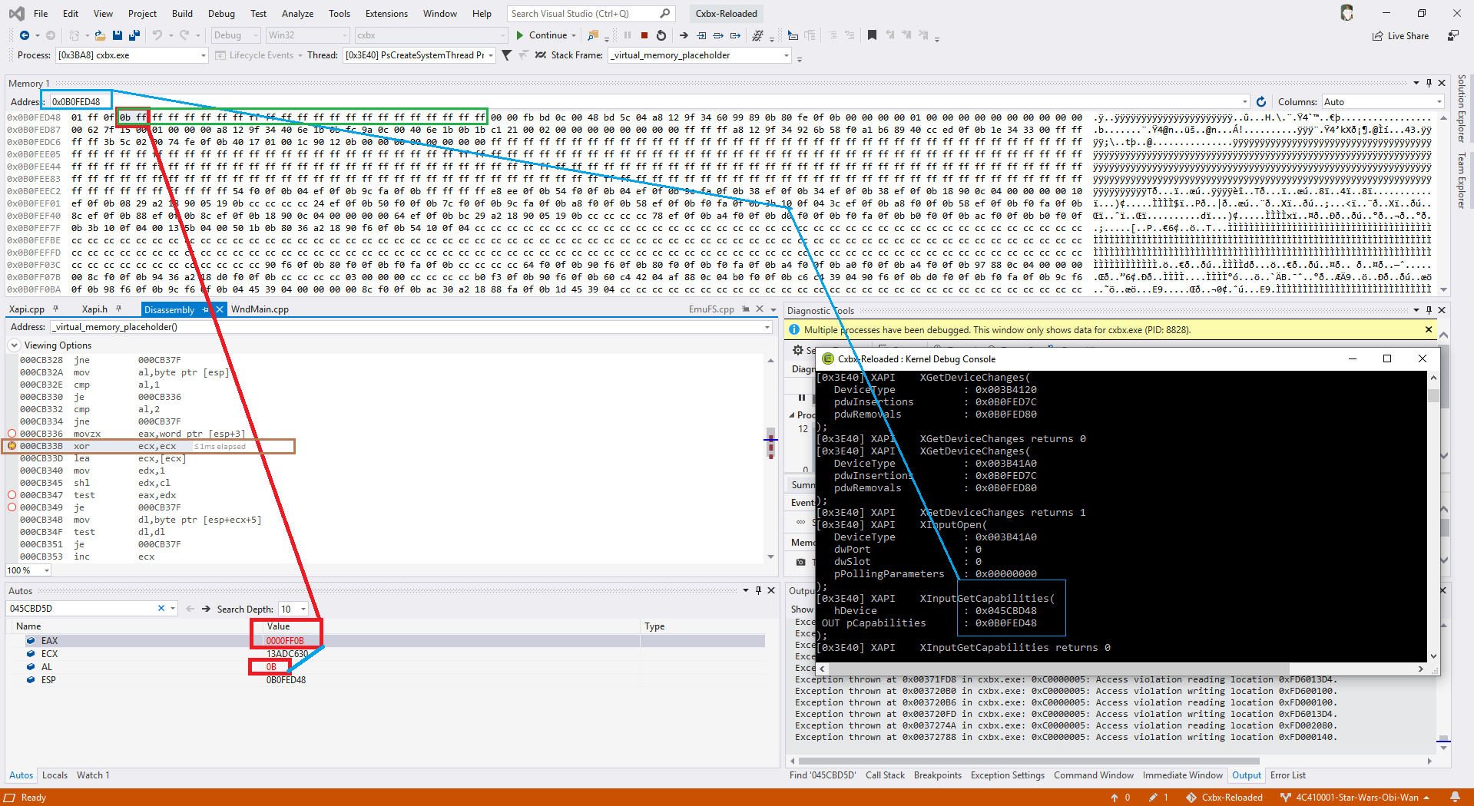Switch to the WndMain.cpp tab
The width and height of the screenshot is (1474, 806).
tap(260, 309)
